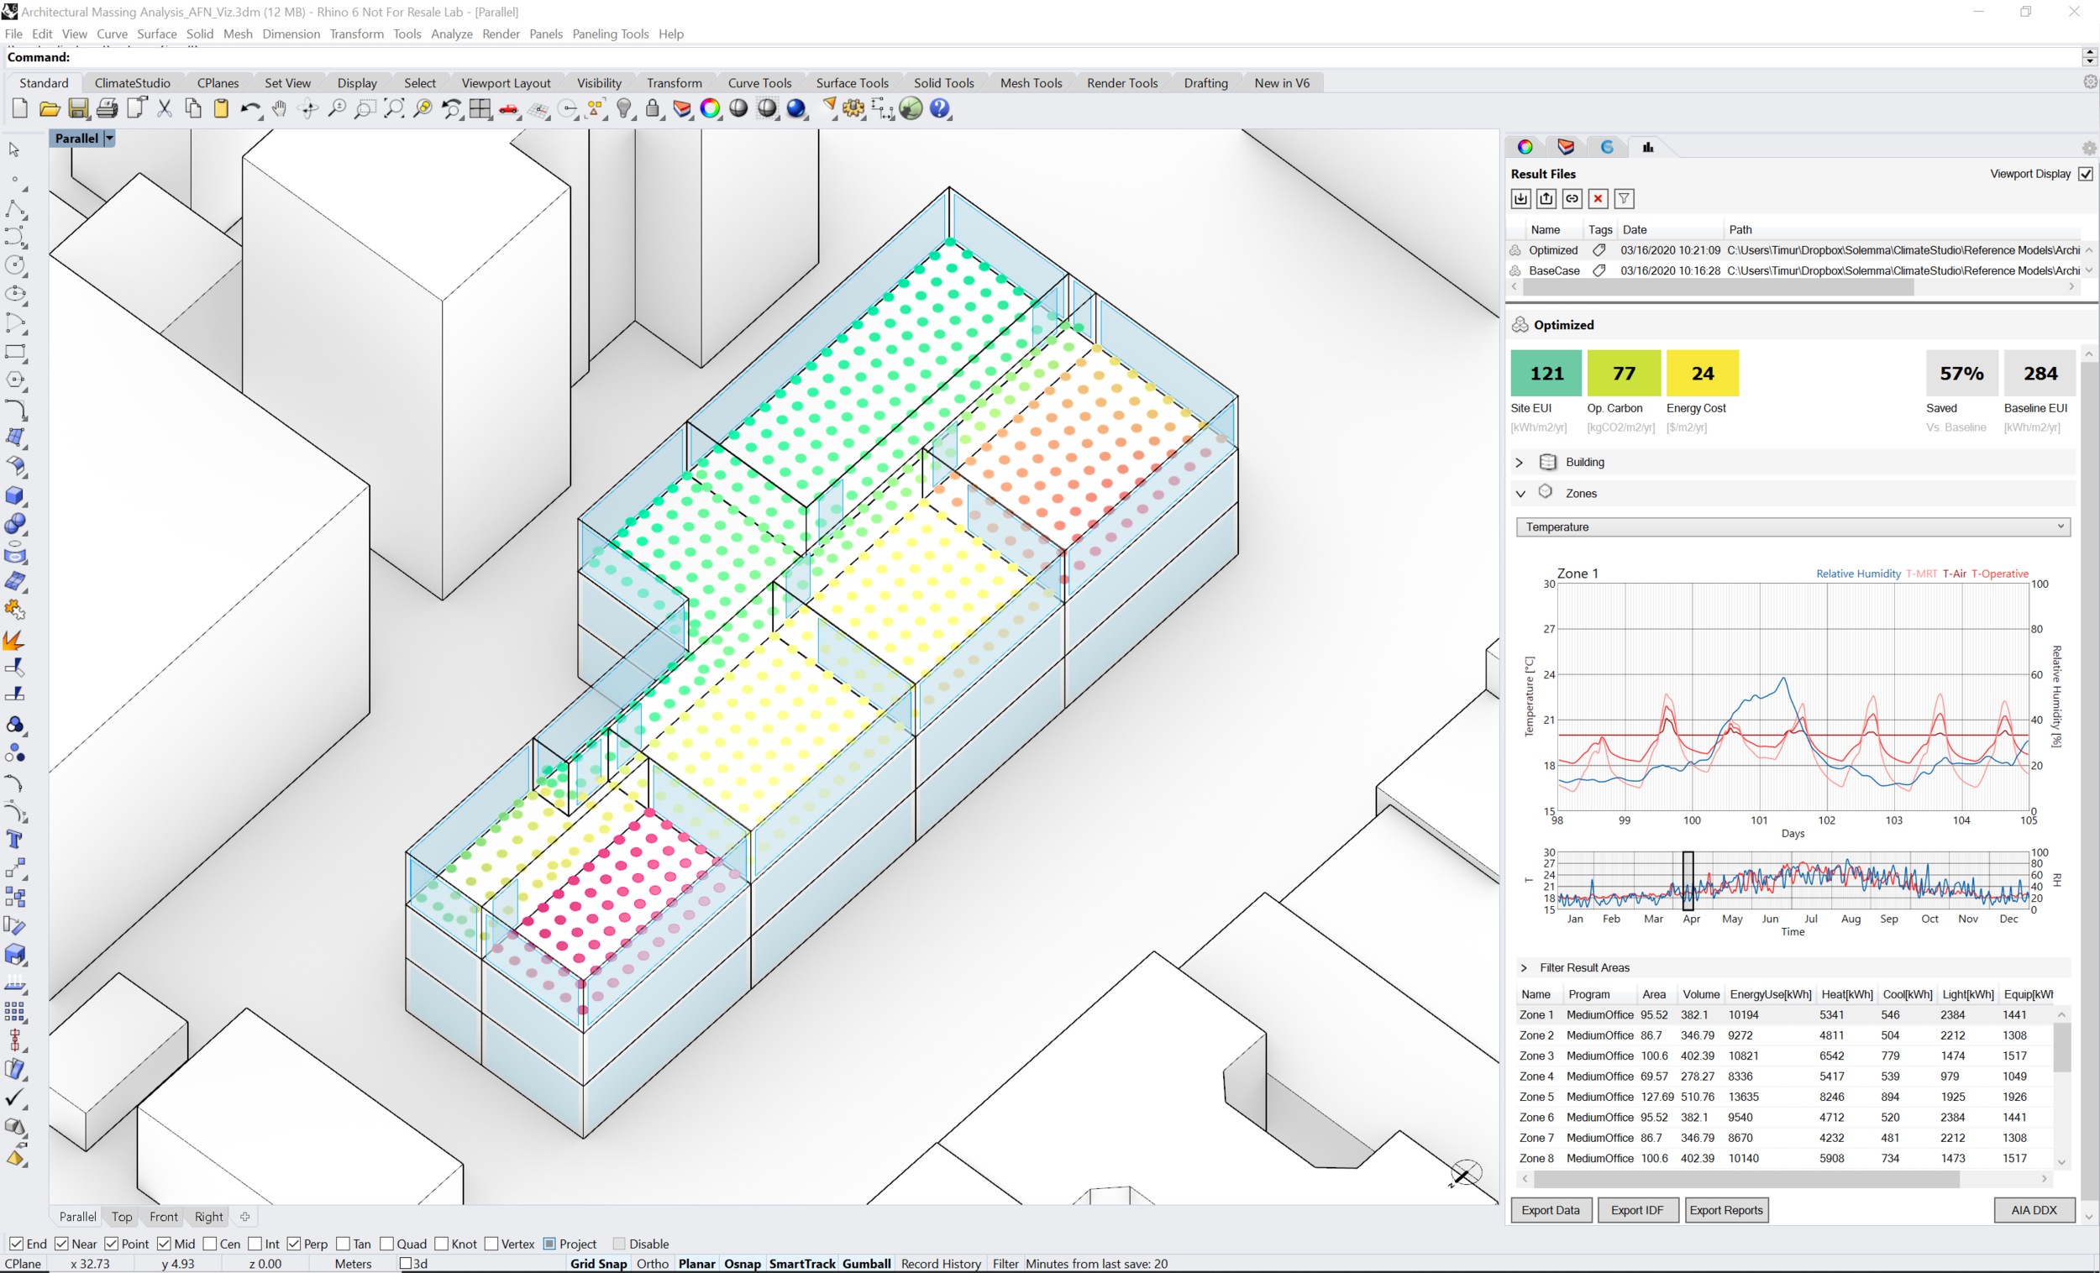The image size is (2100, 1273).
Task: Select the Text tool in left sidebar
Action: click(14, 840)
